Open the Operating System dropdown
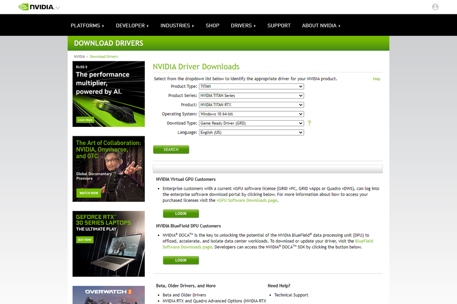This screenshot has height=304, width=457. [251, 113]
